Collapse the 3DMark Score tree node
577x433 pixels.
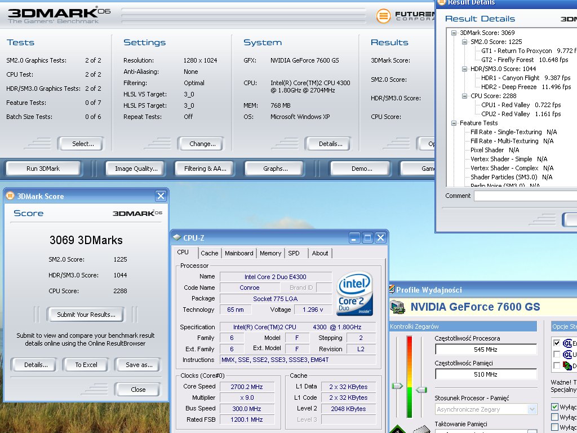pyautogui.click(x=454, y=33)
